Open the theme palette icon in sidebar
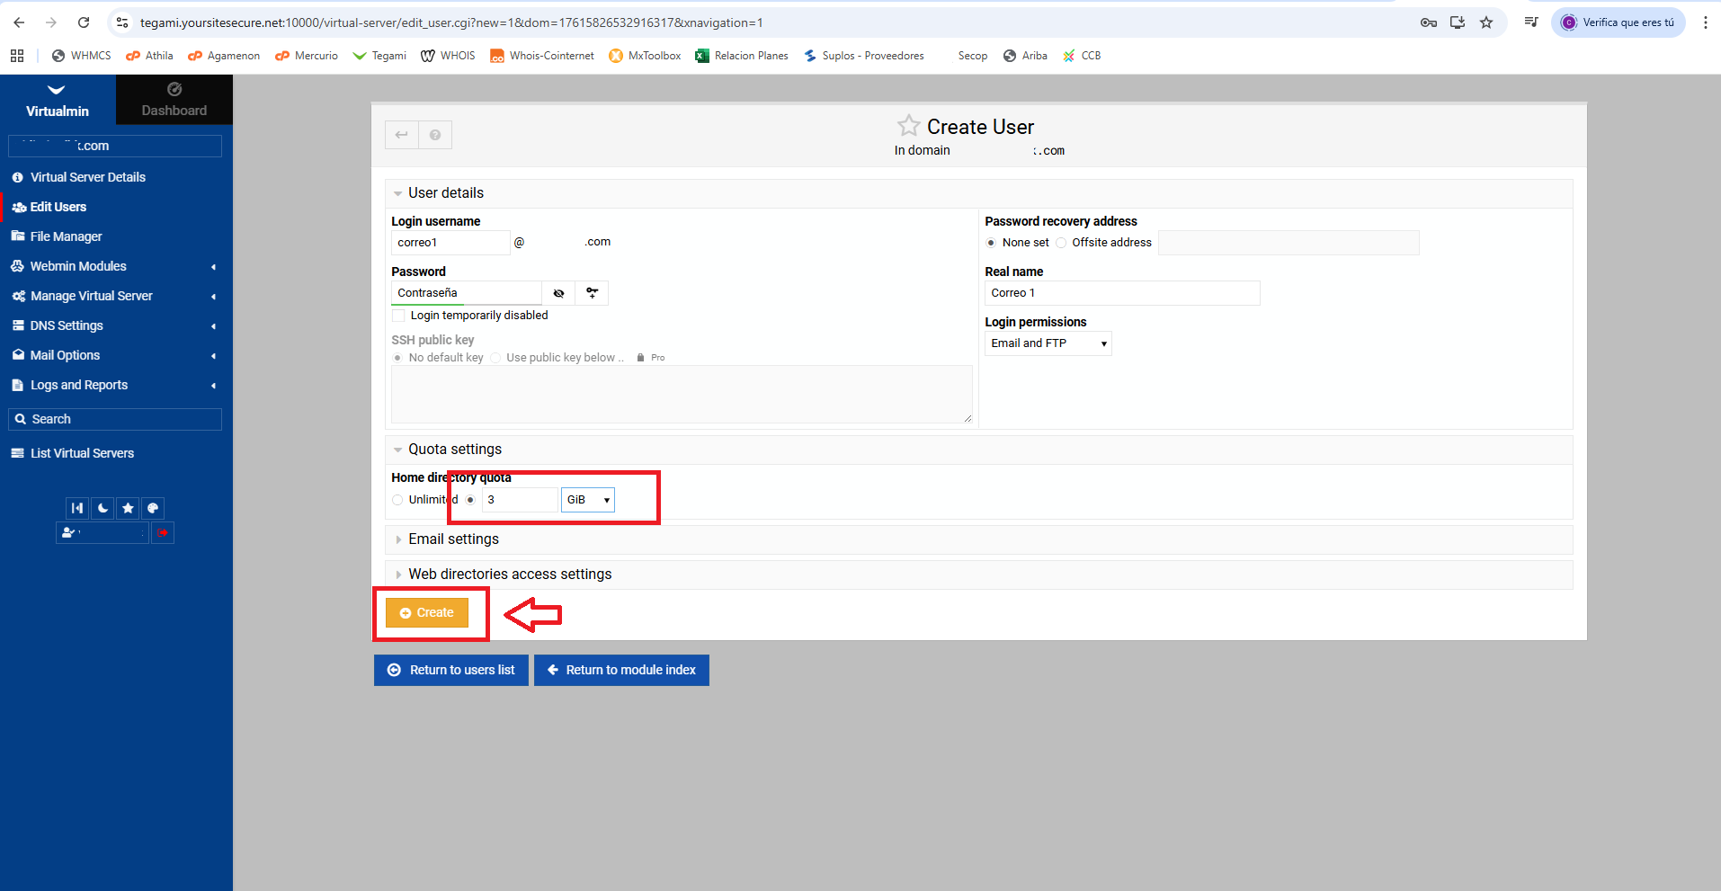This screenshot has width=1721, height=891. point(153,508)
